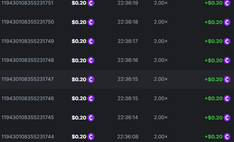Click payout coin icon for bet ending 231746
This screenshot has width=234, height=142.
click(x=227, y=98)
